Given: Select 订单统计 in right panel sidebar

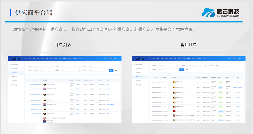Looking at the screenshot, I should pos(138,81).
